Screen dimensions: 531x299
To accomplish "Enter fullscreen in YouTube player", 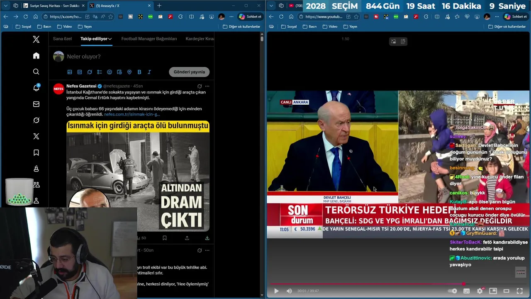I will [x=519, y=291].
